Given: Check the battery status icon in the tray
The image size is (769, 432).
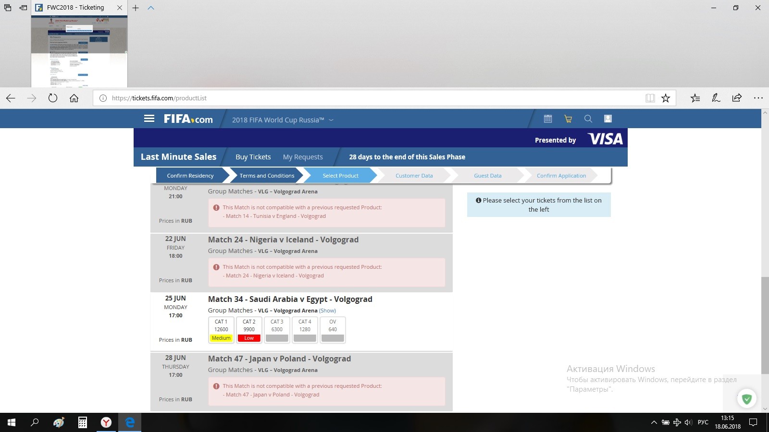Looking at the screenshot, I should (666, 422).
